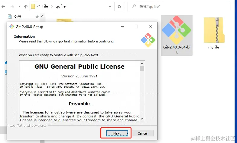Screen dimensions: 237x143
Task: Go up one folder level
Action: [26, 7]
